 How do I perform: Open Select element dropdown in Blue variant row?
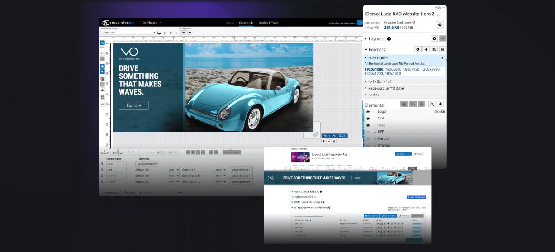point(147,164)
